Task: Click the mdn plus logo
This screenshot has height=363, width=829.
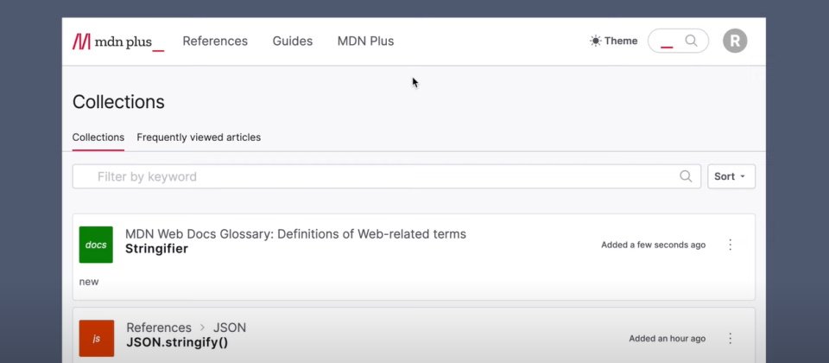Action: [118, 41]
